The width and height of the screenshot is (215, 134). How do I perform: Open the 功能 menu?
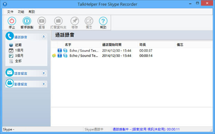tap(21, 12)
